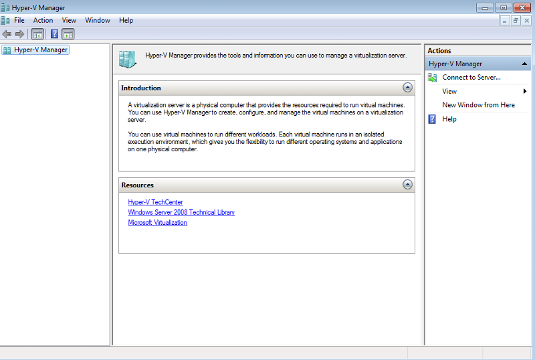Collapse the Hyper-V Manager actions group arrow
This screenshot has height=360, width=535.
coord(524,64)
